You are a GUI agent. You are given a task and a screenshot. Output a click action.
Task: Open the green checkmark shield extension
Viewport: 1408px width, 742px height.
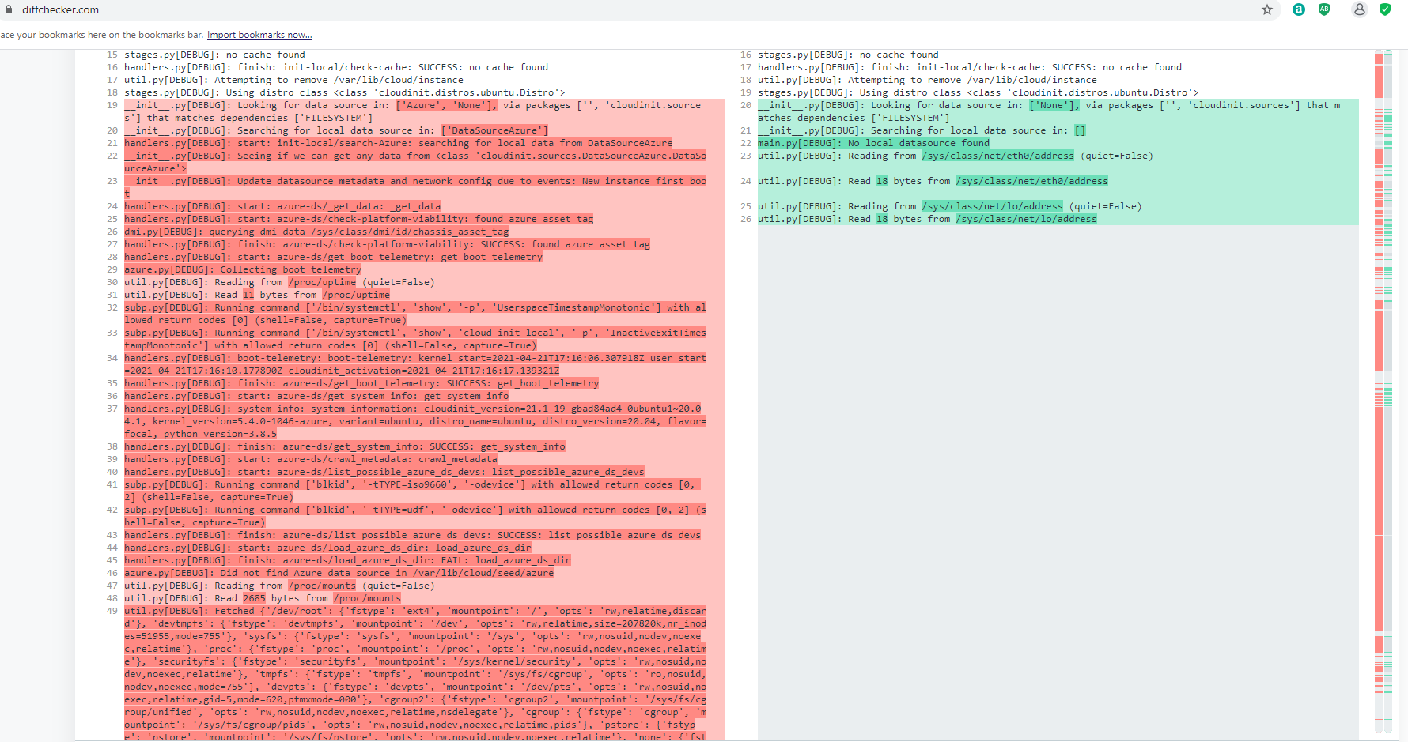(1385, 9)
